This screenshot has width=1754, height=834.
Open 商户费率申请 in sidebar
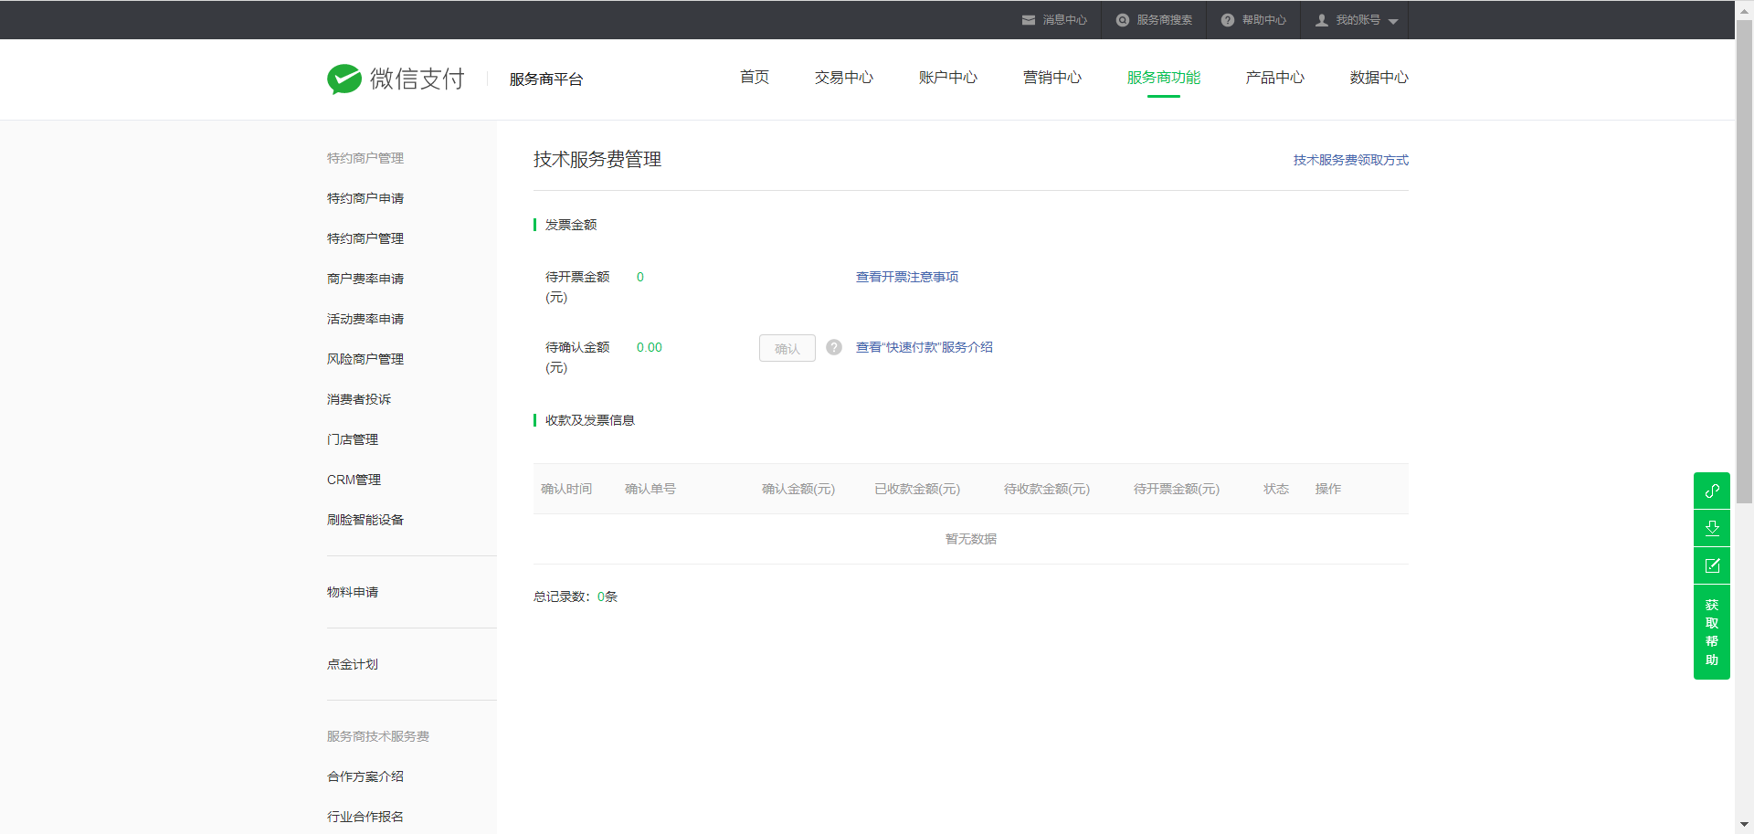pyautogui.click(x=365, y=279)
